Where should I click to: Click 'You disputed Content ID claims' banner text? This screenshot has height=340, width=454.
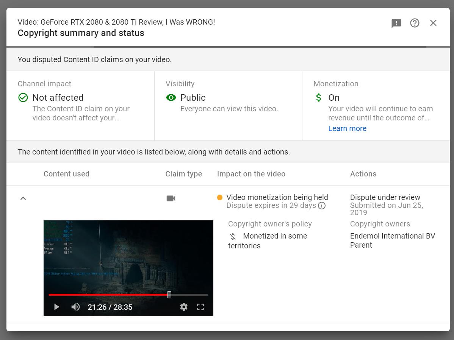[94, 59]
